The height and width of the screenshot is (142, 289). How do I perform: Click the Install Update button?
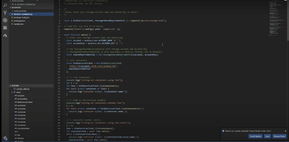256,136
